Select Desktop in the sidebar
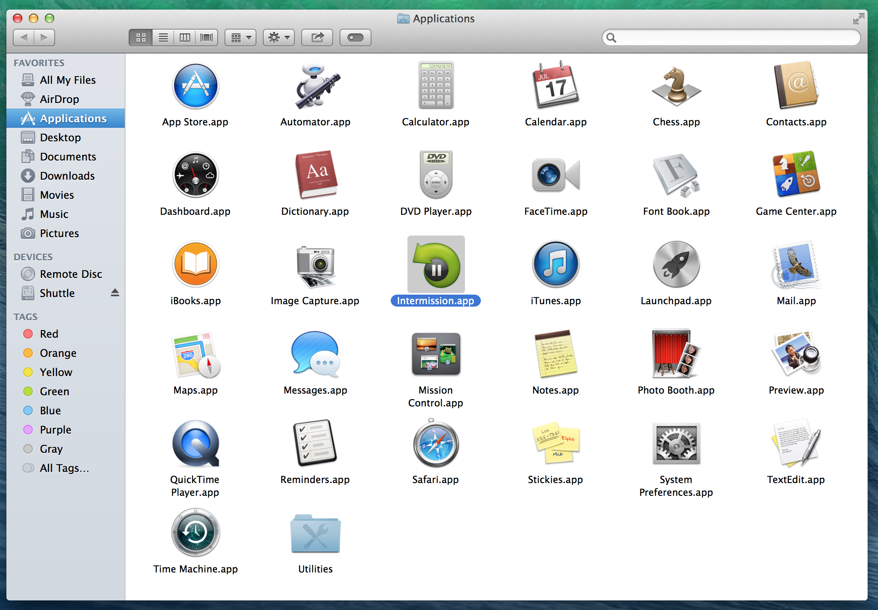The image size is (878, 610). (x=66, y=137)
